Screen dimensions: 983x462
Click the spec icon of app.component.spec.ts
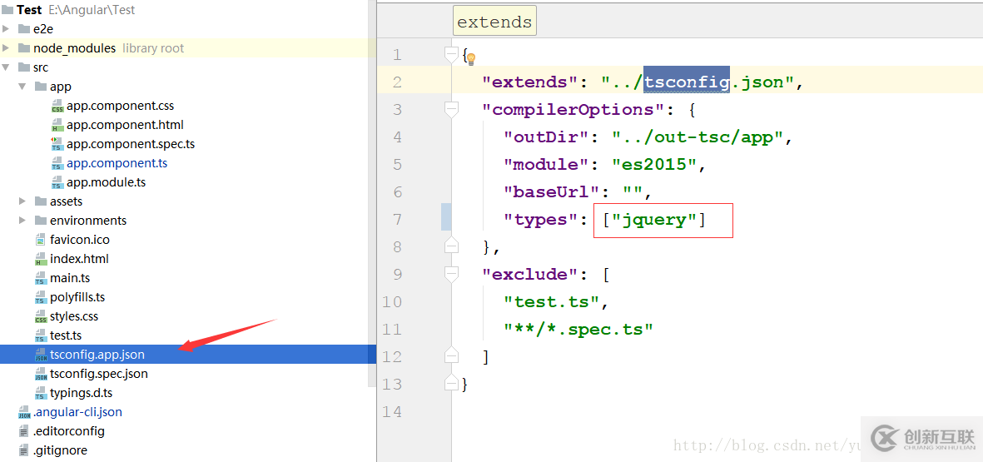(x=57, y=144)
